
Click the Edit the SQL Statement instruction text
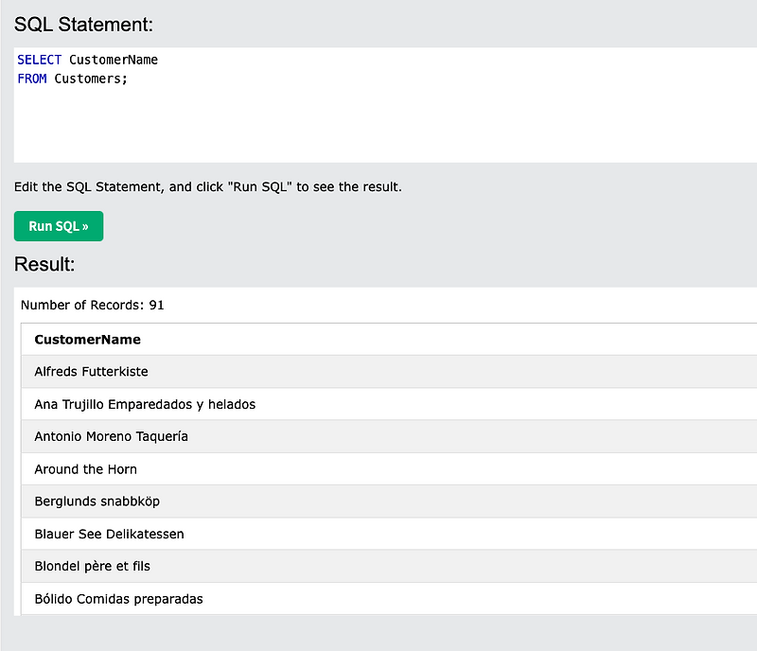[208, 187]
